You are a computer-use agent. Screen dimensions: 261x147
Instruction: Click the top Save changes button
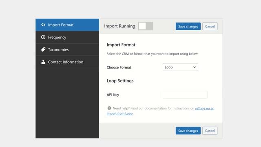(x=188, y=26)
